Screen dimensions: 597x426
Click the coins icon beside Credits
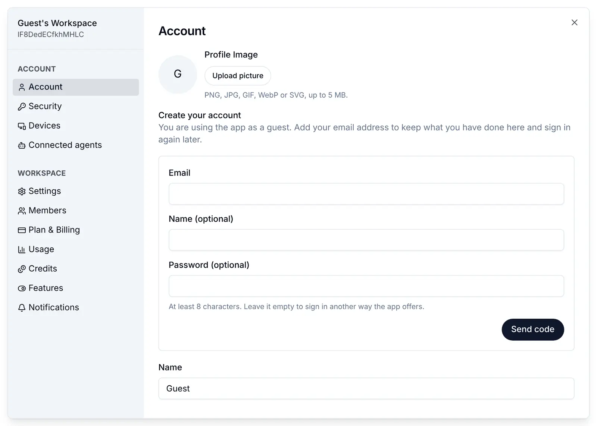coord(22,269)
